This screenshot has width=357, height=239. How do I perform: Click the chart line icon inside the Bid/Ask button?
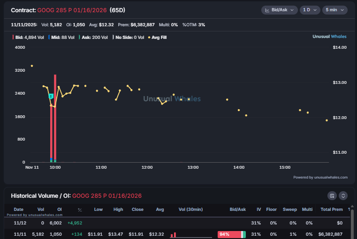coord(267,10)
